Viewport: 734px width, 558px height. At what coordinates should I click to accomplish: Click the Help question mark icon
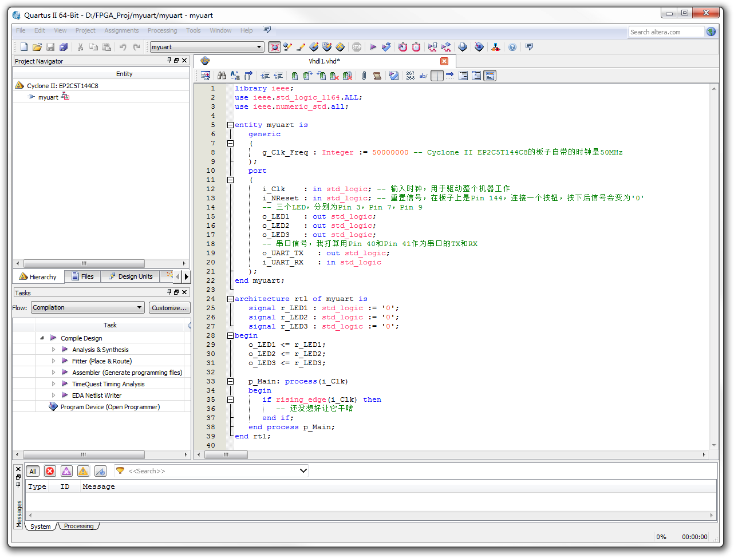pyautogui.click(x=512, y=47)
